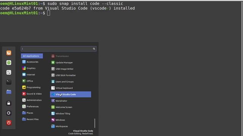This screenshot has width=243, height=136.
Task: Open Windows settings entry
Action: point(71,120)
